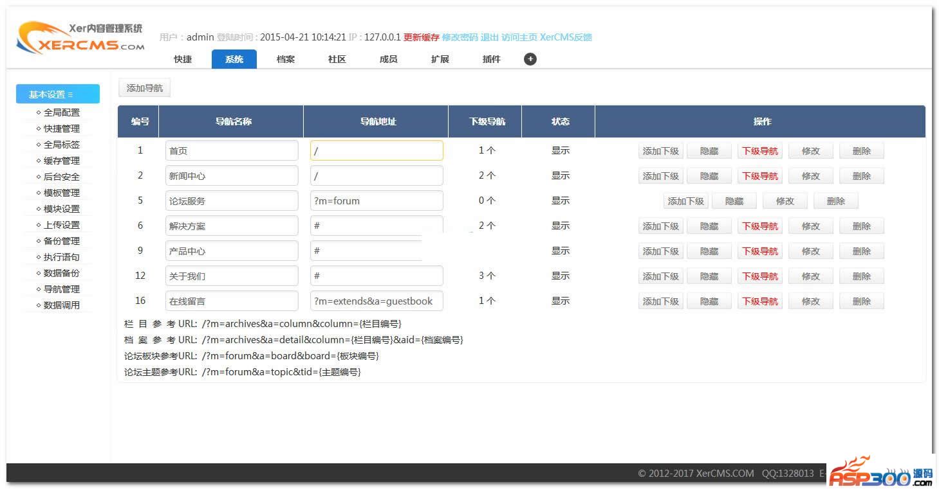Delete the 解决方案 navigation row
939x489 pixels.
(x=861, y=226)
